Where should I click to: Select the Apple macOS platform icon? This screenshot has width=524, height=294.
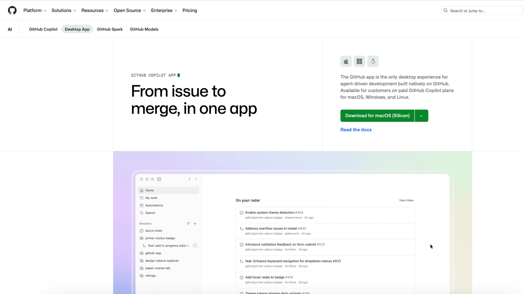pyautogui.click(x=346, y=61)
